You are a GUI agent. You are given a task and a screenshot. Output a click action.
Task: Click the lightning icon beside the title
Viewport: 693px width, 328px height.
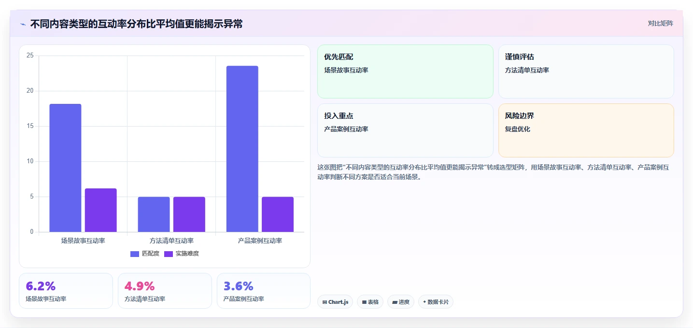[23, 24]
